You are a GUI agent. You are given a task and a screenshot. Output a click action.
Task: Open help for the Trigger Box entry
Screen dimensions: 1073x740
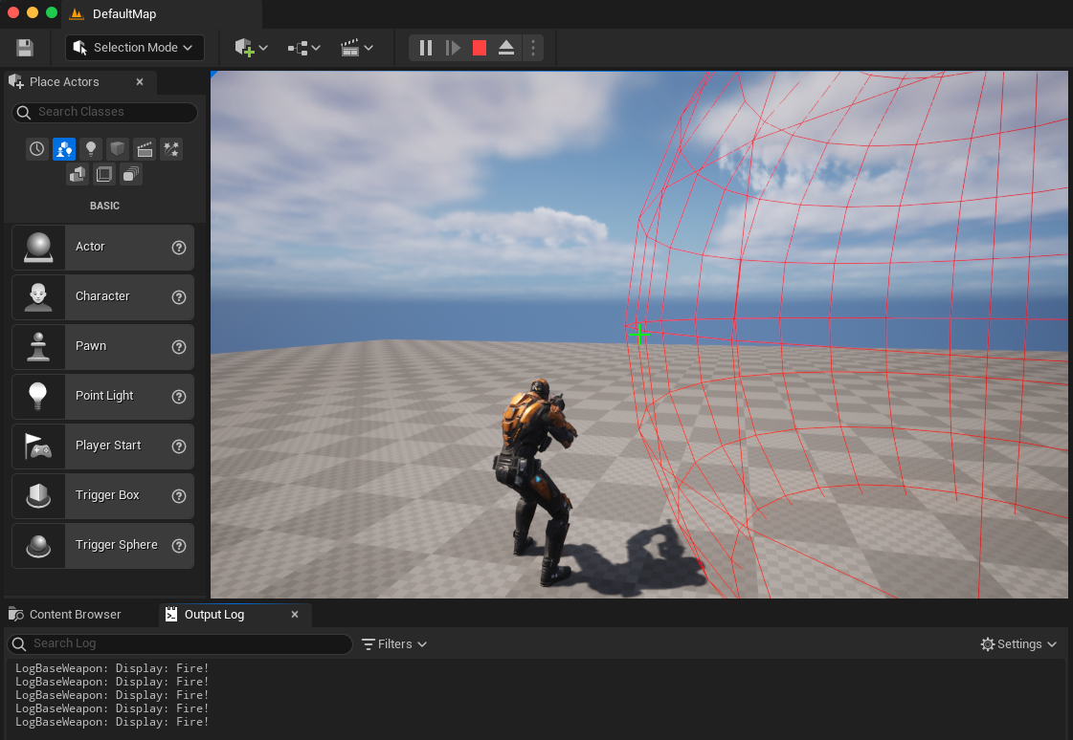[179, 496]
